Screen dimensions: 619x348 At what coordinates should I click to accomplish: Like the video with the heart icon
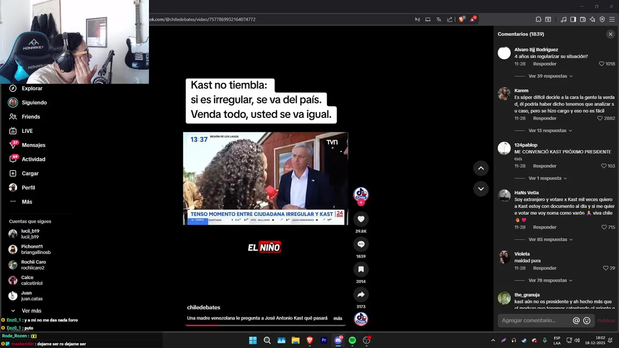(x=361, y=219)
